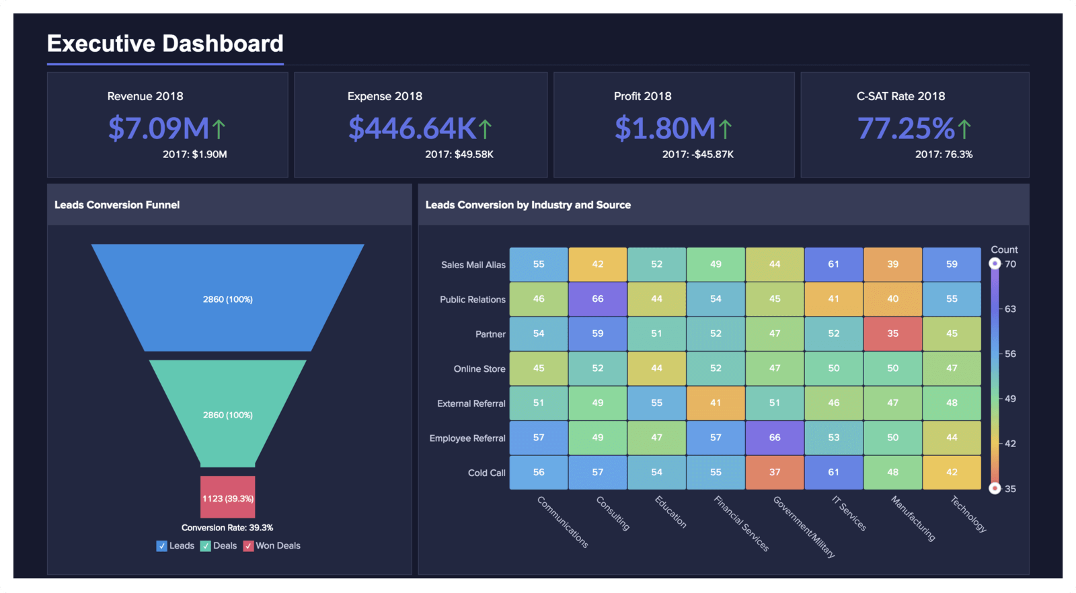Screen dimensions: 1076x593
Task: Select Employee Referral Government/Military cell 66
Action: (x=775, y=438)
